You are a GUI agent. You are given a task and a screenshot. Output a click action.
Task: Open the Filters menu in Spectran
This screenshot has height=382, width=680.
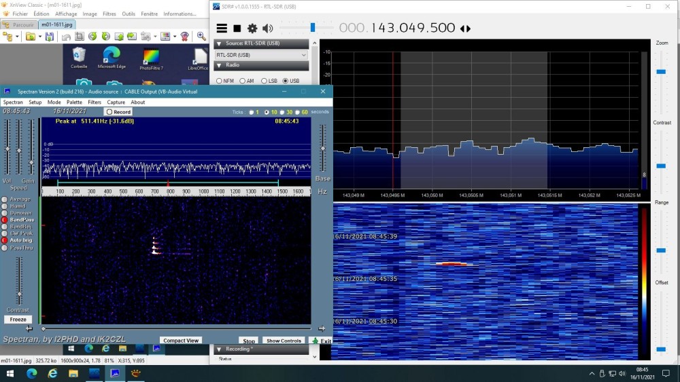pyautogui.click(x=95, y=102)
